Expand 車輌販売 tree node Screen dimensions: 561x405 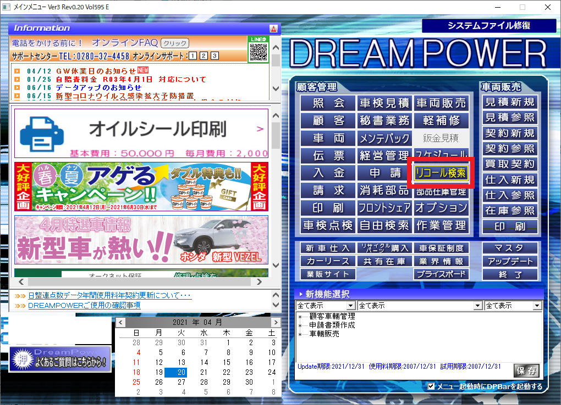[x=300, y=335]
